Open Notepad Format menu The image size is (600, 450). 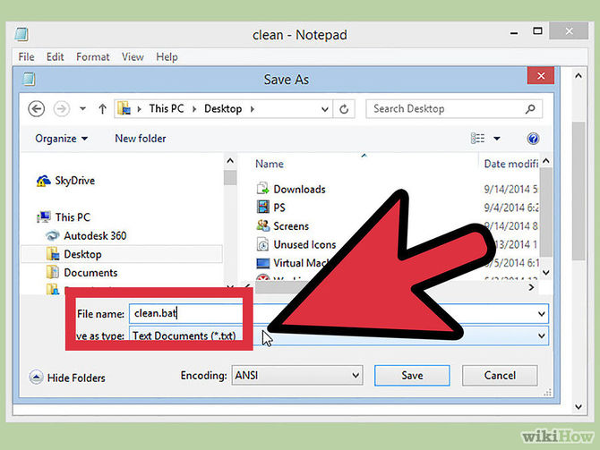[92, 57]
